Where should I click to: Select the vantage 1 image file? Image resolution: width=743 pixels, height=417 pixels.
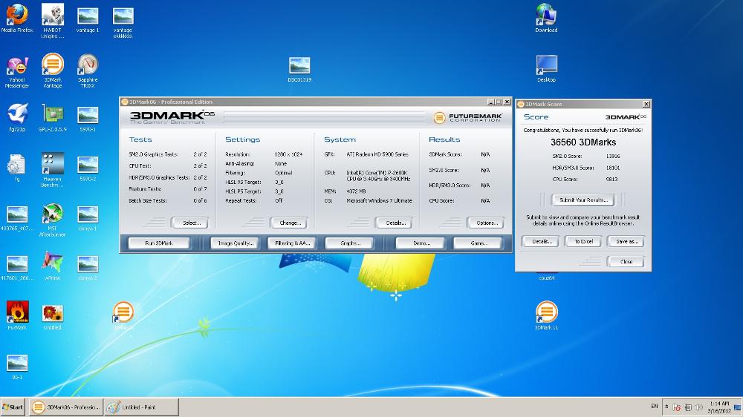pyautogui.click(x=88, y=20)
